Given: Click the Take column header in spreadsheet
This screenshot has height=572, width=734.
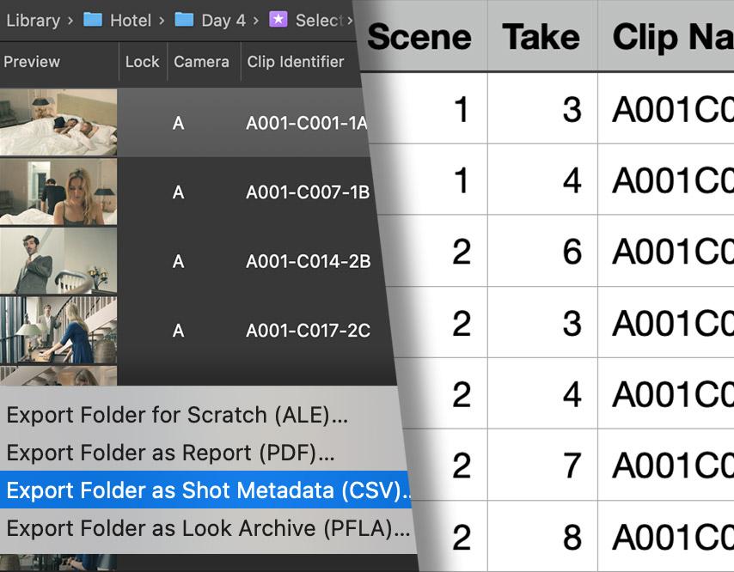Looking at the screenshot, I should (x=541, y=36).
